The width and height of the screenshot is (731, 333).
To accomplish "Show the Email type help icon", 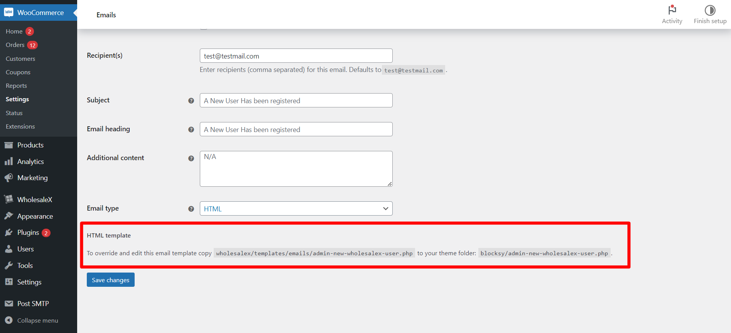I will pyautogui.click(x=191, y=209).
